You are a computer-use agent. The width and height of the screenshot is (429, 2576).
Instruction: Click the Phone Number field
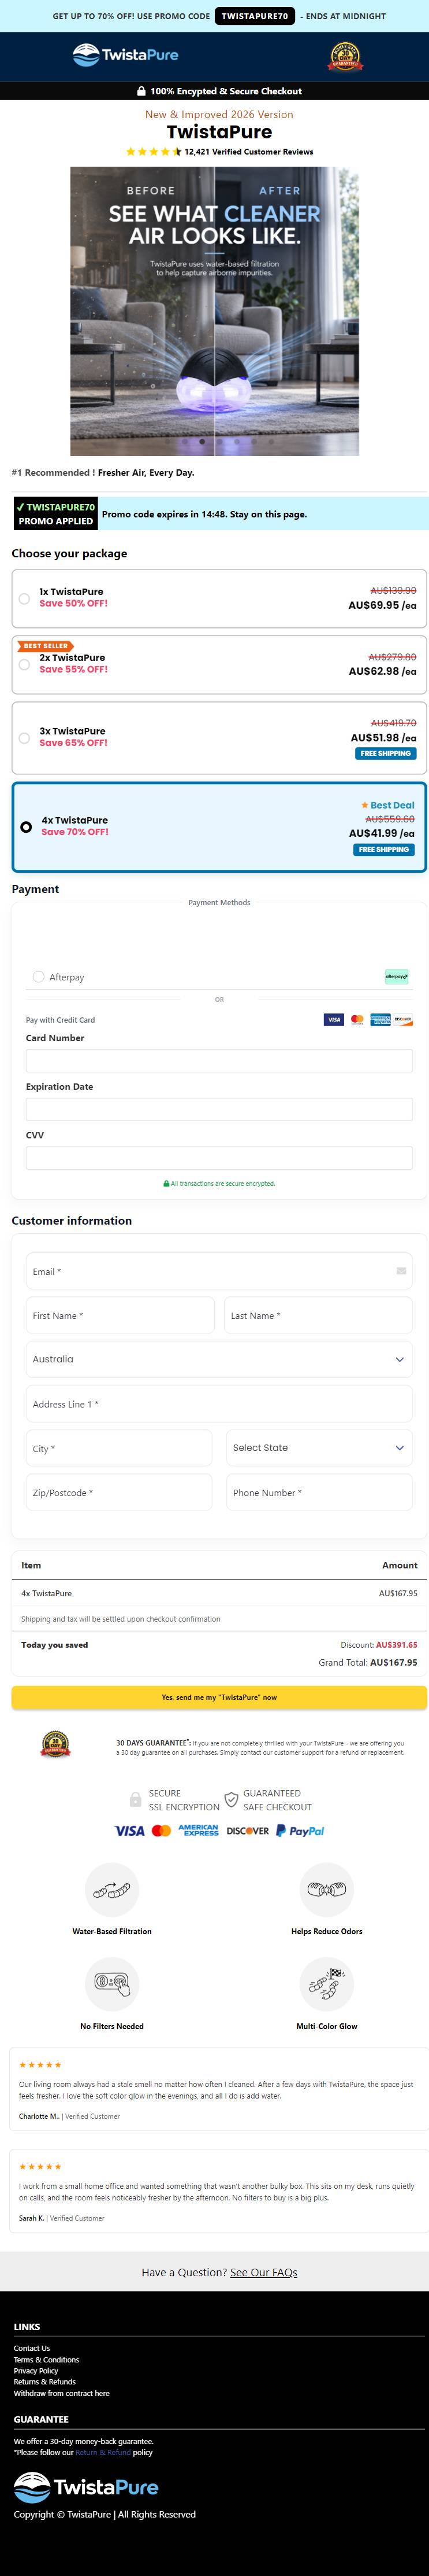319,1492
